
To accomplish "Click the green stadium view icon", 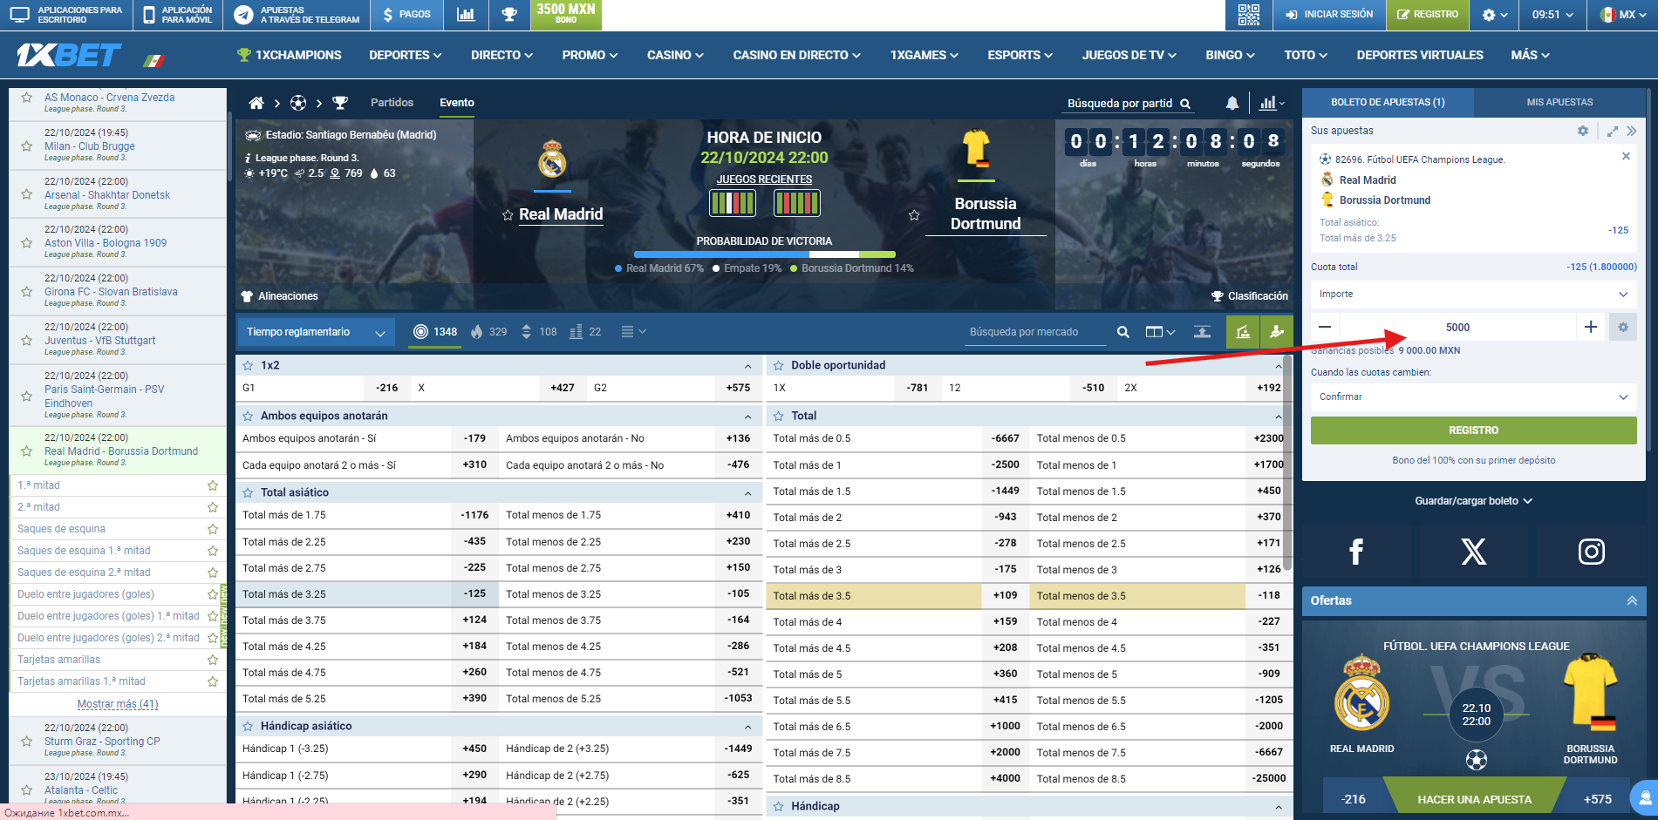I will [1243, 332].
